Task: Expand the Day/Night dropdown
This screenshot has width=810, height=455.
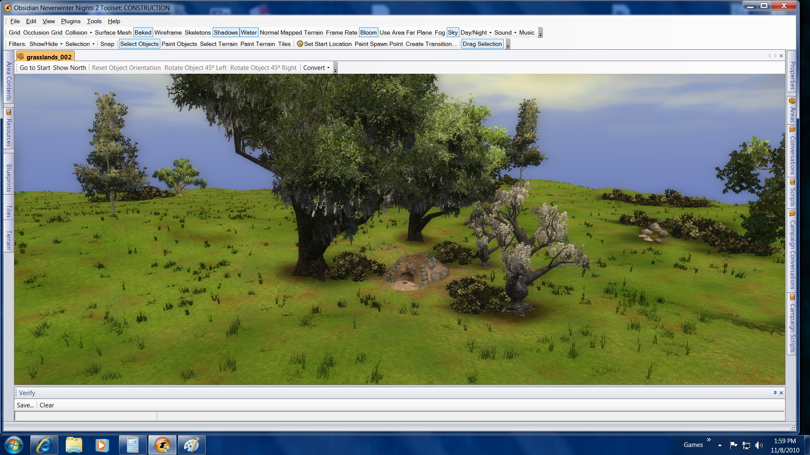Action: coord(476,32)
